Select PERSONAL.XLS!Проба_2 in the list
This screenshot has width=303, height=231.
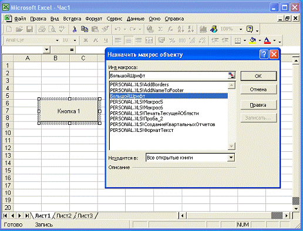pos(169,118)
